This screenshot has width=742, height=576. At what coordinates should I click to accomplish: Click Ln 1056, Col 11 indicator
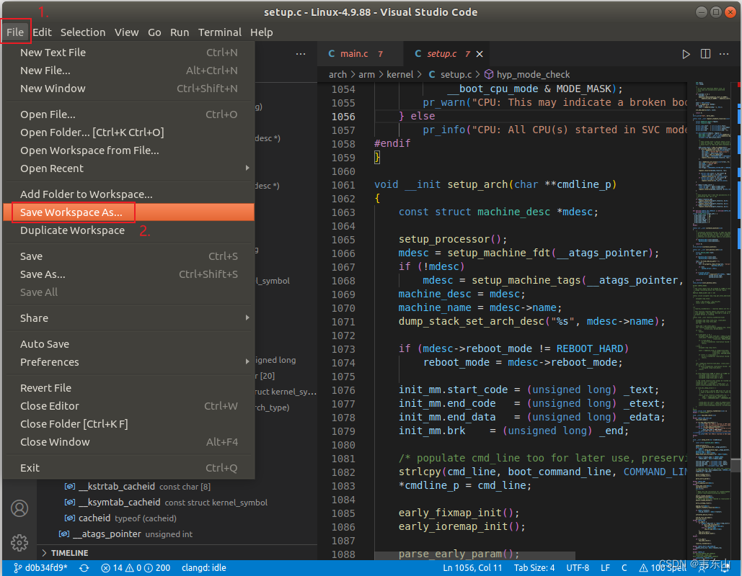click(x=472, y=567)
